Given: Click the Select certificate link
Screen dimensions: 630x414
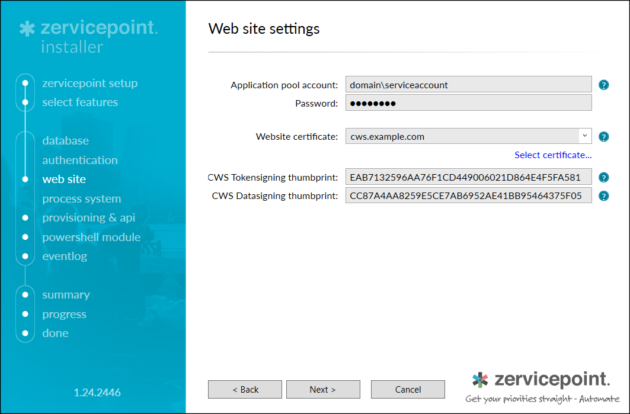Looking at the screenshot, I should pyautogui.click(x=552, y=155).
